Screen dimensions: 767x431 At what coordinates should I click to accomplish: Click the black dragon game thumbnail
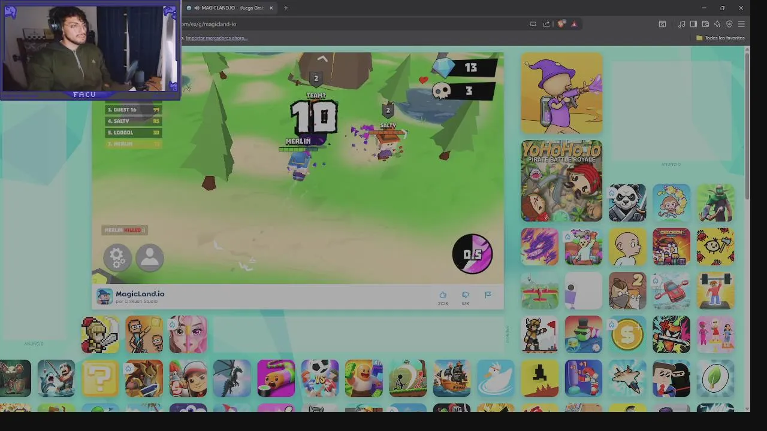click(x=232, y=378)
